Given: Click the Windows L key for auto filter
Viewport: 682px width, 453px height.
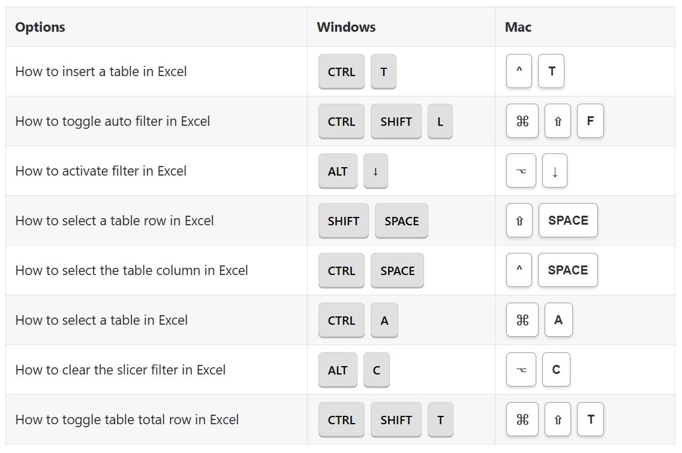Looking at the screenshot, I should [x=440, y=121].
